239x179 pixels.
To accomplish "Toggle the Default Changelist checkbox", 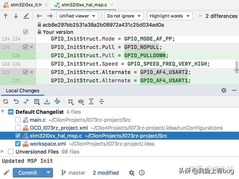I will (x=11, y=112).
